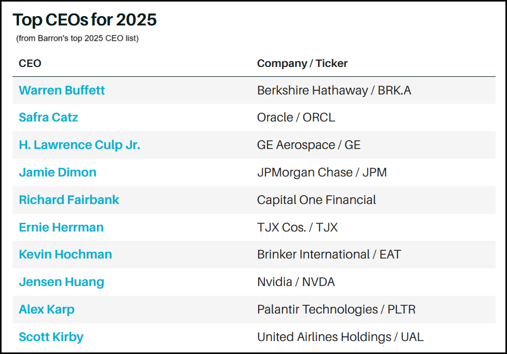This screenshot has width=507, height=354.
Task: Open the Alex Karp link
Action: pyautogui.click(x=47, y=309)
